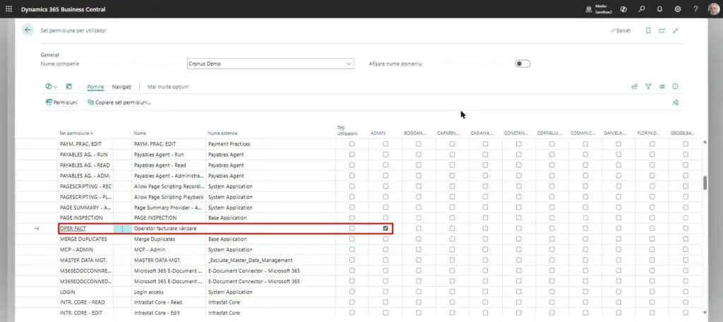Viewport: 723px width, 322px height.
Task: Open the BOGDAN column header
Action: (417, 133)
